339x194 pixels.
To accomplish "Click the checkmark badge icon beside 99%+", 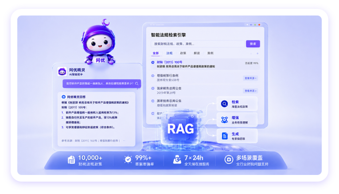I will [128, 159].
